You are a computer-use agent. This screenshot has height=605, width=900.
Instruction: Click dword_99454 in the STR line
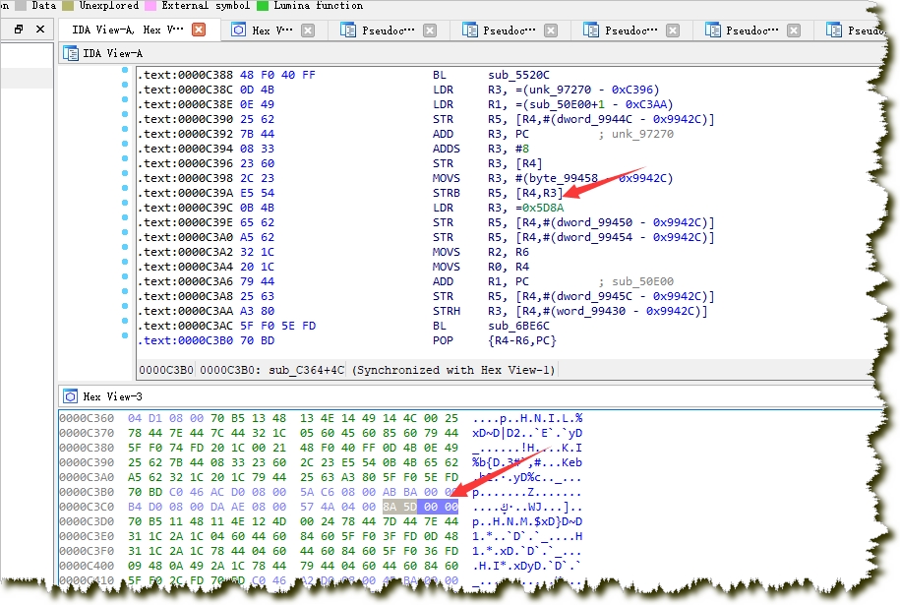597,238
